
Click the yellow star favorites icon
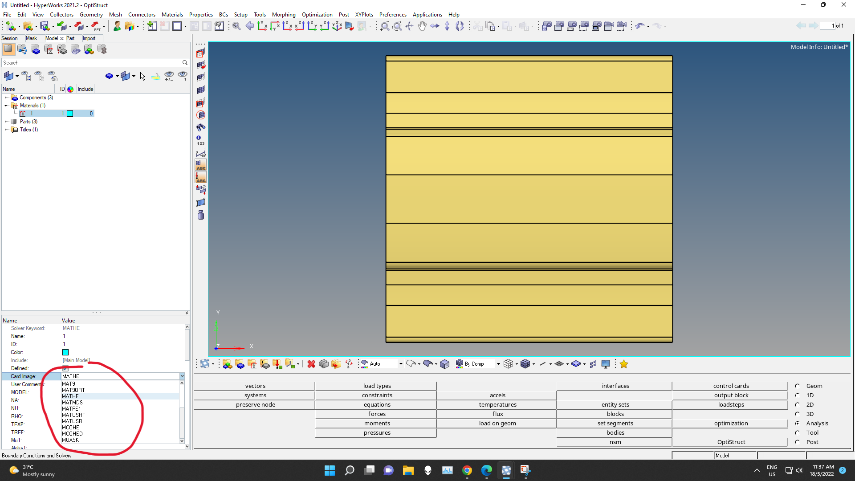coord(624,364)
